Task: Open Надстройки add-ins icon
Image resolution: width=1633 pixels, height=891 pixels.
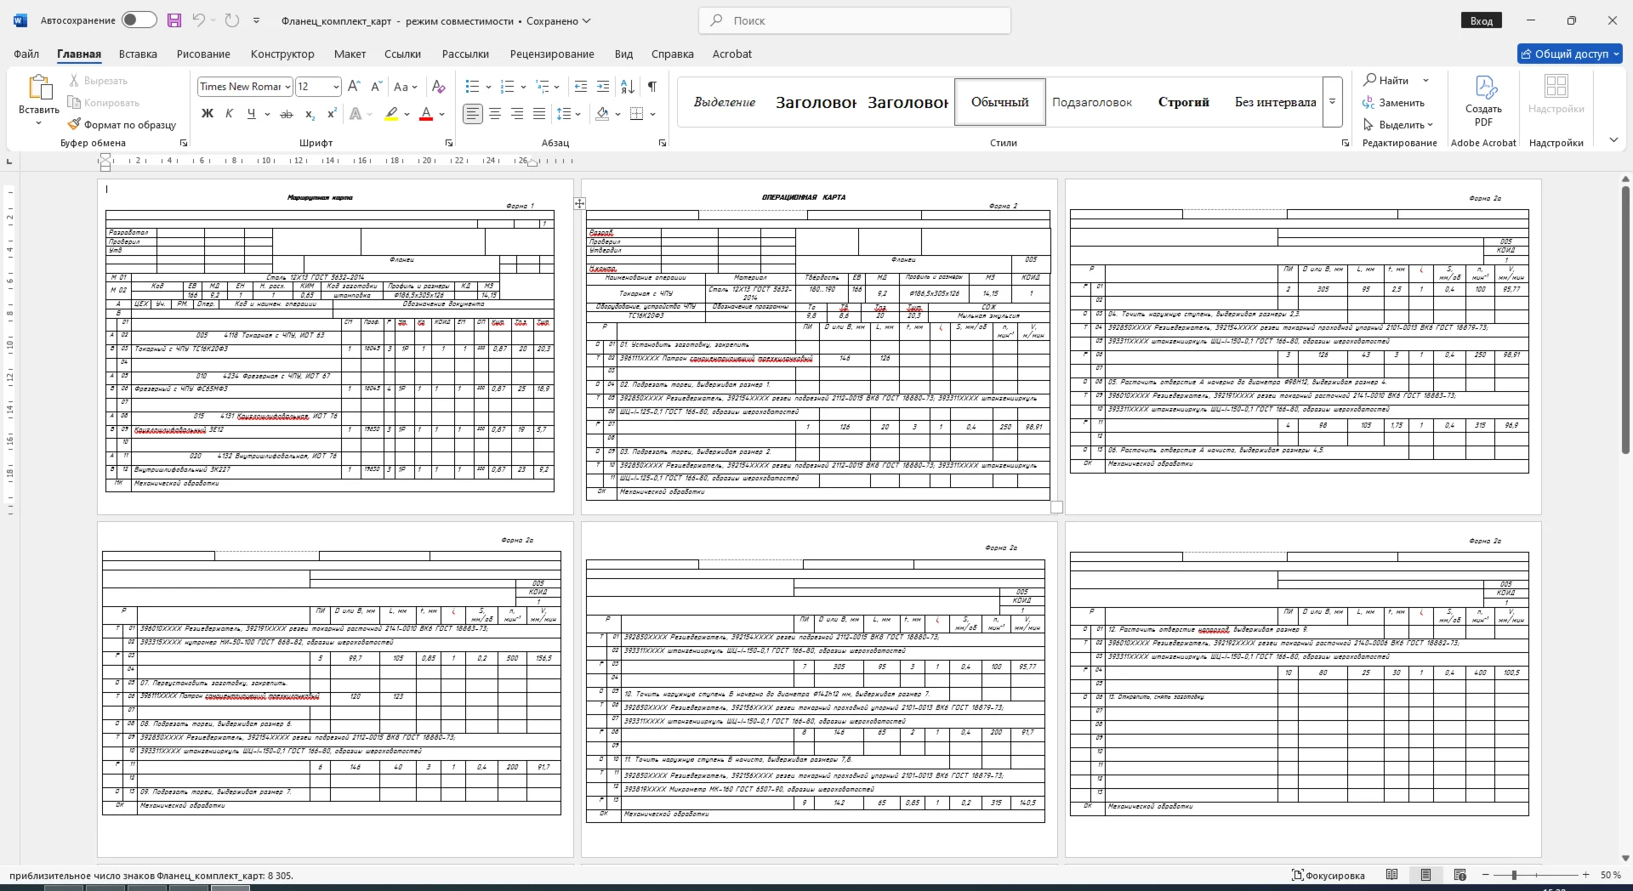Action: coord(1556,94)
